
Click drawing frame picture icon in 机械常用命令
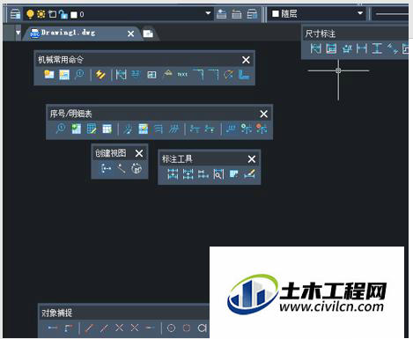(64, 75)
